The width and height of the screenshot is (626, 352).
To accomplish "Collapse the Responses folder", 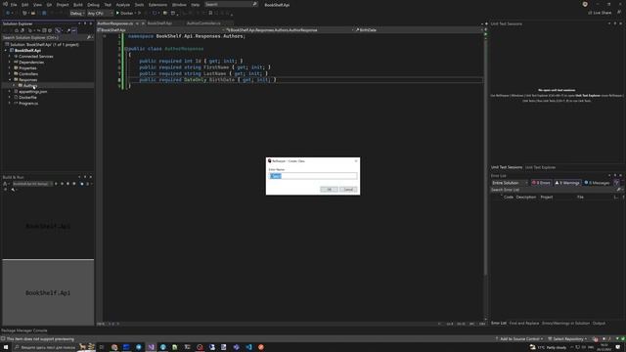I will pos(10,80).
